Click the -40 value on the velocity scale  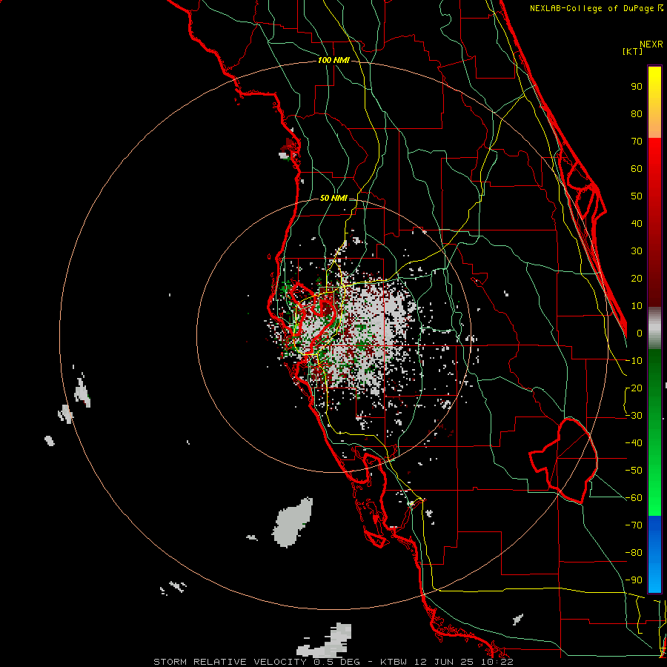pos(634,443)
